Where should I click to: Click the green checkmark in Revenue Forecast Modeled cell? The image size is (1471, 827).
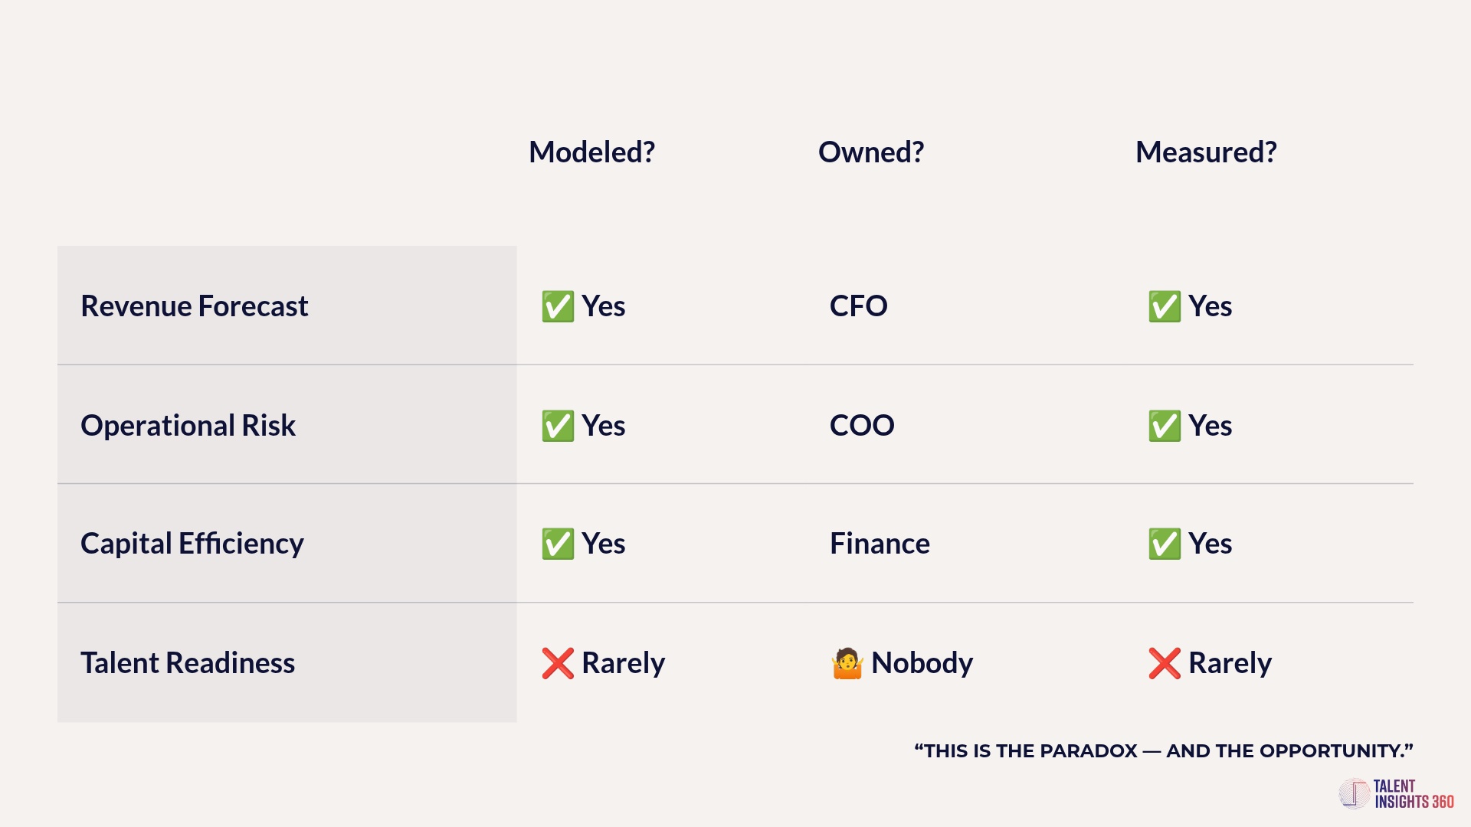[x=558, y=306]
